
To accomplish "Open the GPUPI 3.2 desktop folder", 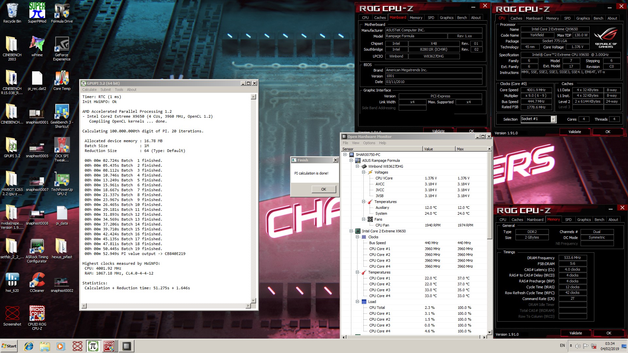I will [x=12, y=148].
